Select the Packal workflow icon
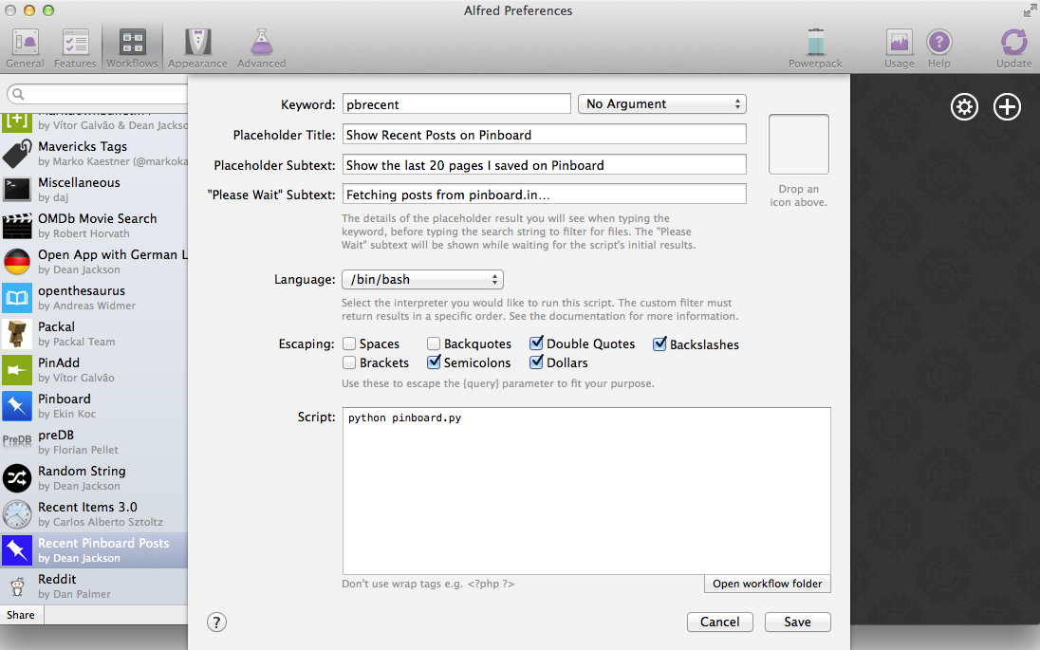Screen dimensions: 1040x650 click(x=16, y=334)
